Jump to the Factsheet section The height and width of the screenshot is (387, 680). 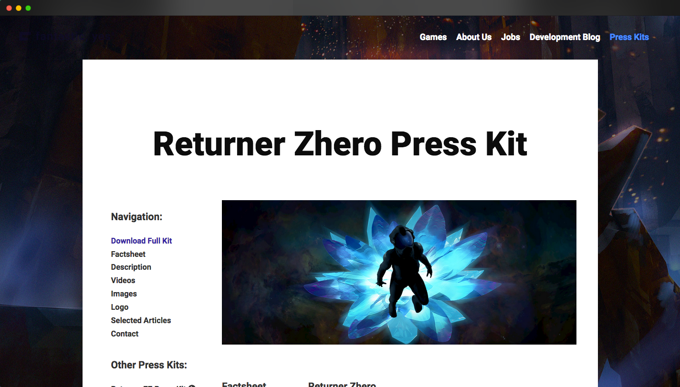coord(128,254)
